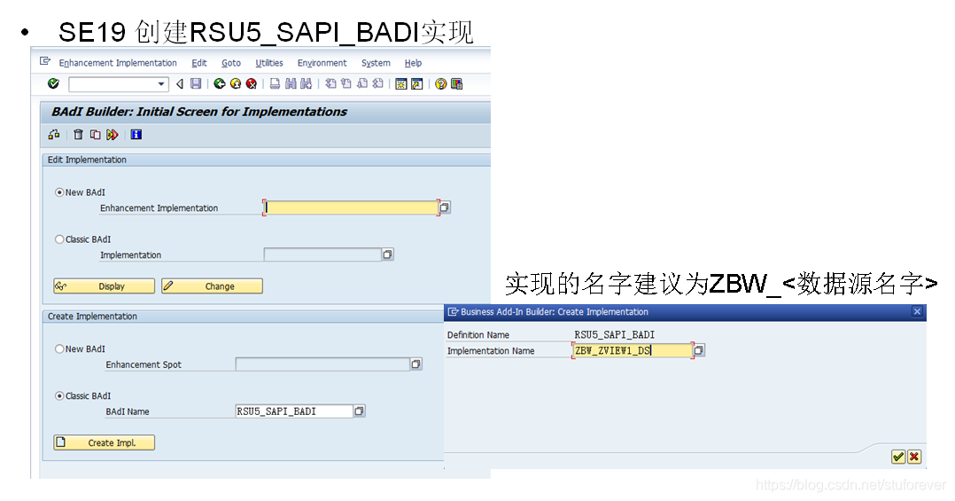The width and height of the screenshot is (955, 501).
Task: Select Classic BAdI under Edit Implementation
Action: [x=59, y=239]
